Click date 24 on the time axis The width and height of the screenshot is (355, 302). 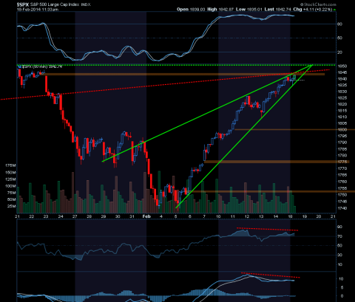(61, 216)
